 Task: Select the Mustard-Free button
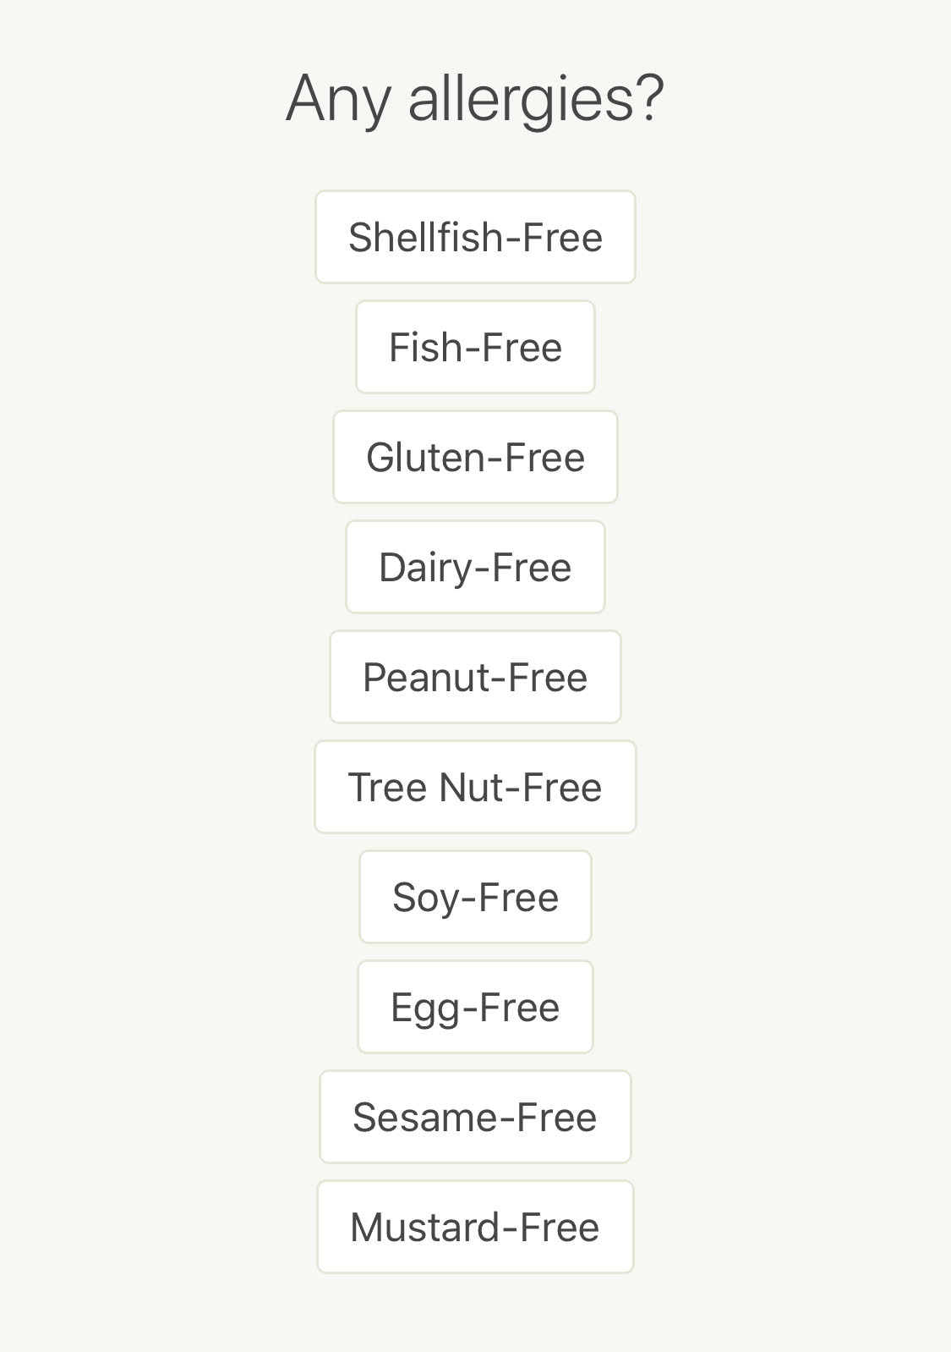[x=475, y=1227]
